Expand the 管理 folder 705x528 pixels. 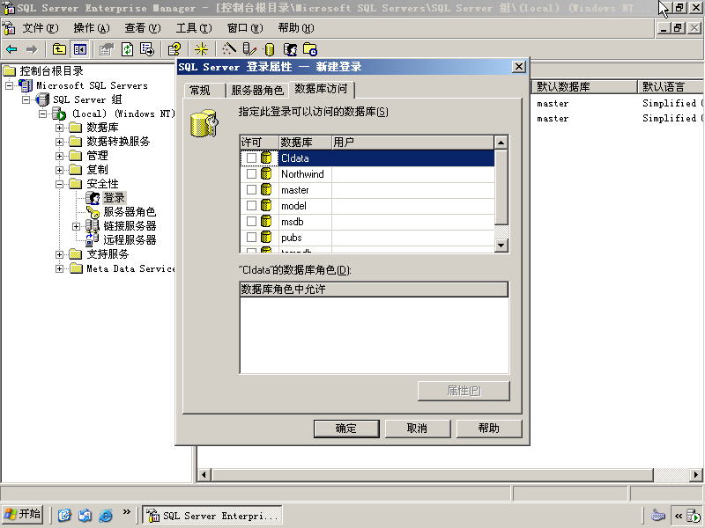tap(59, 157)
